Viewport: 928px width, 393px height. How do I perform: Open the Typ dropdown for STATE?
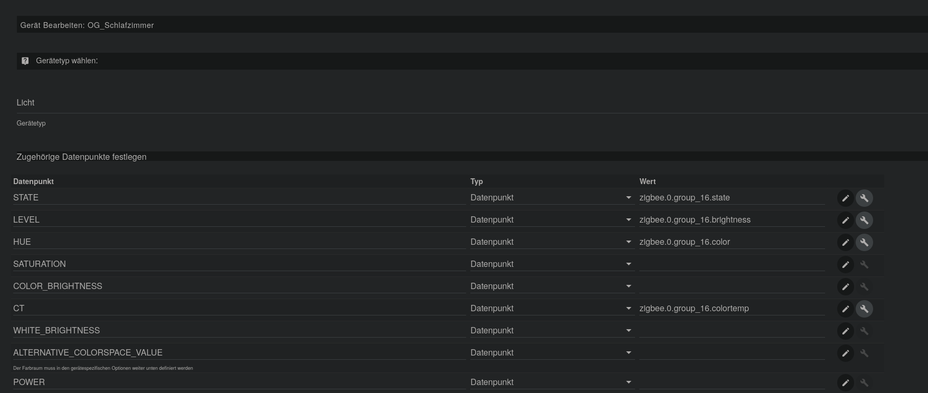click(551, 198)
